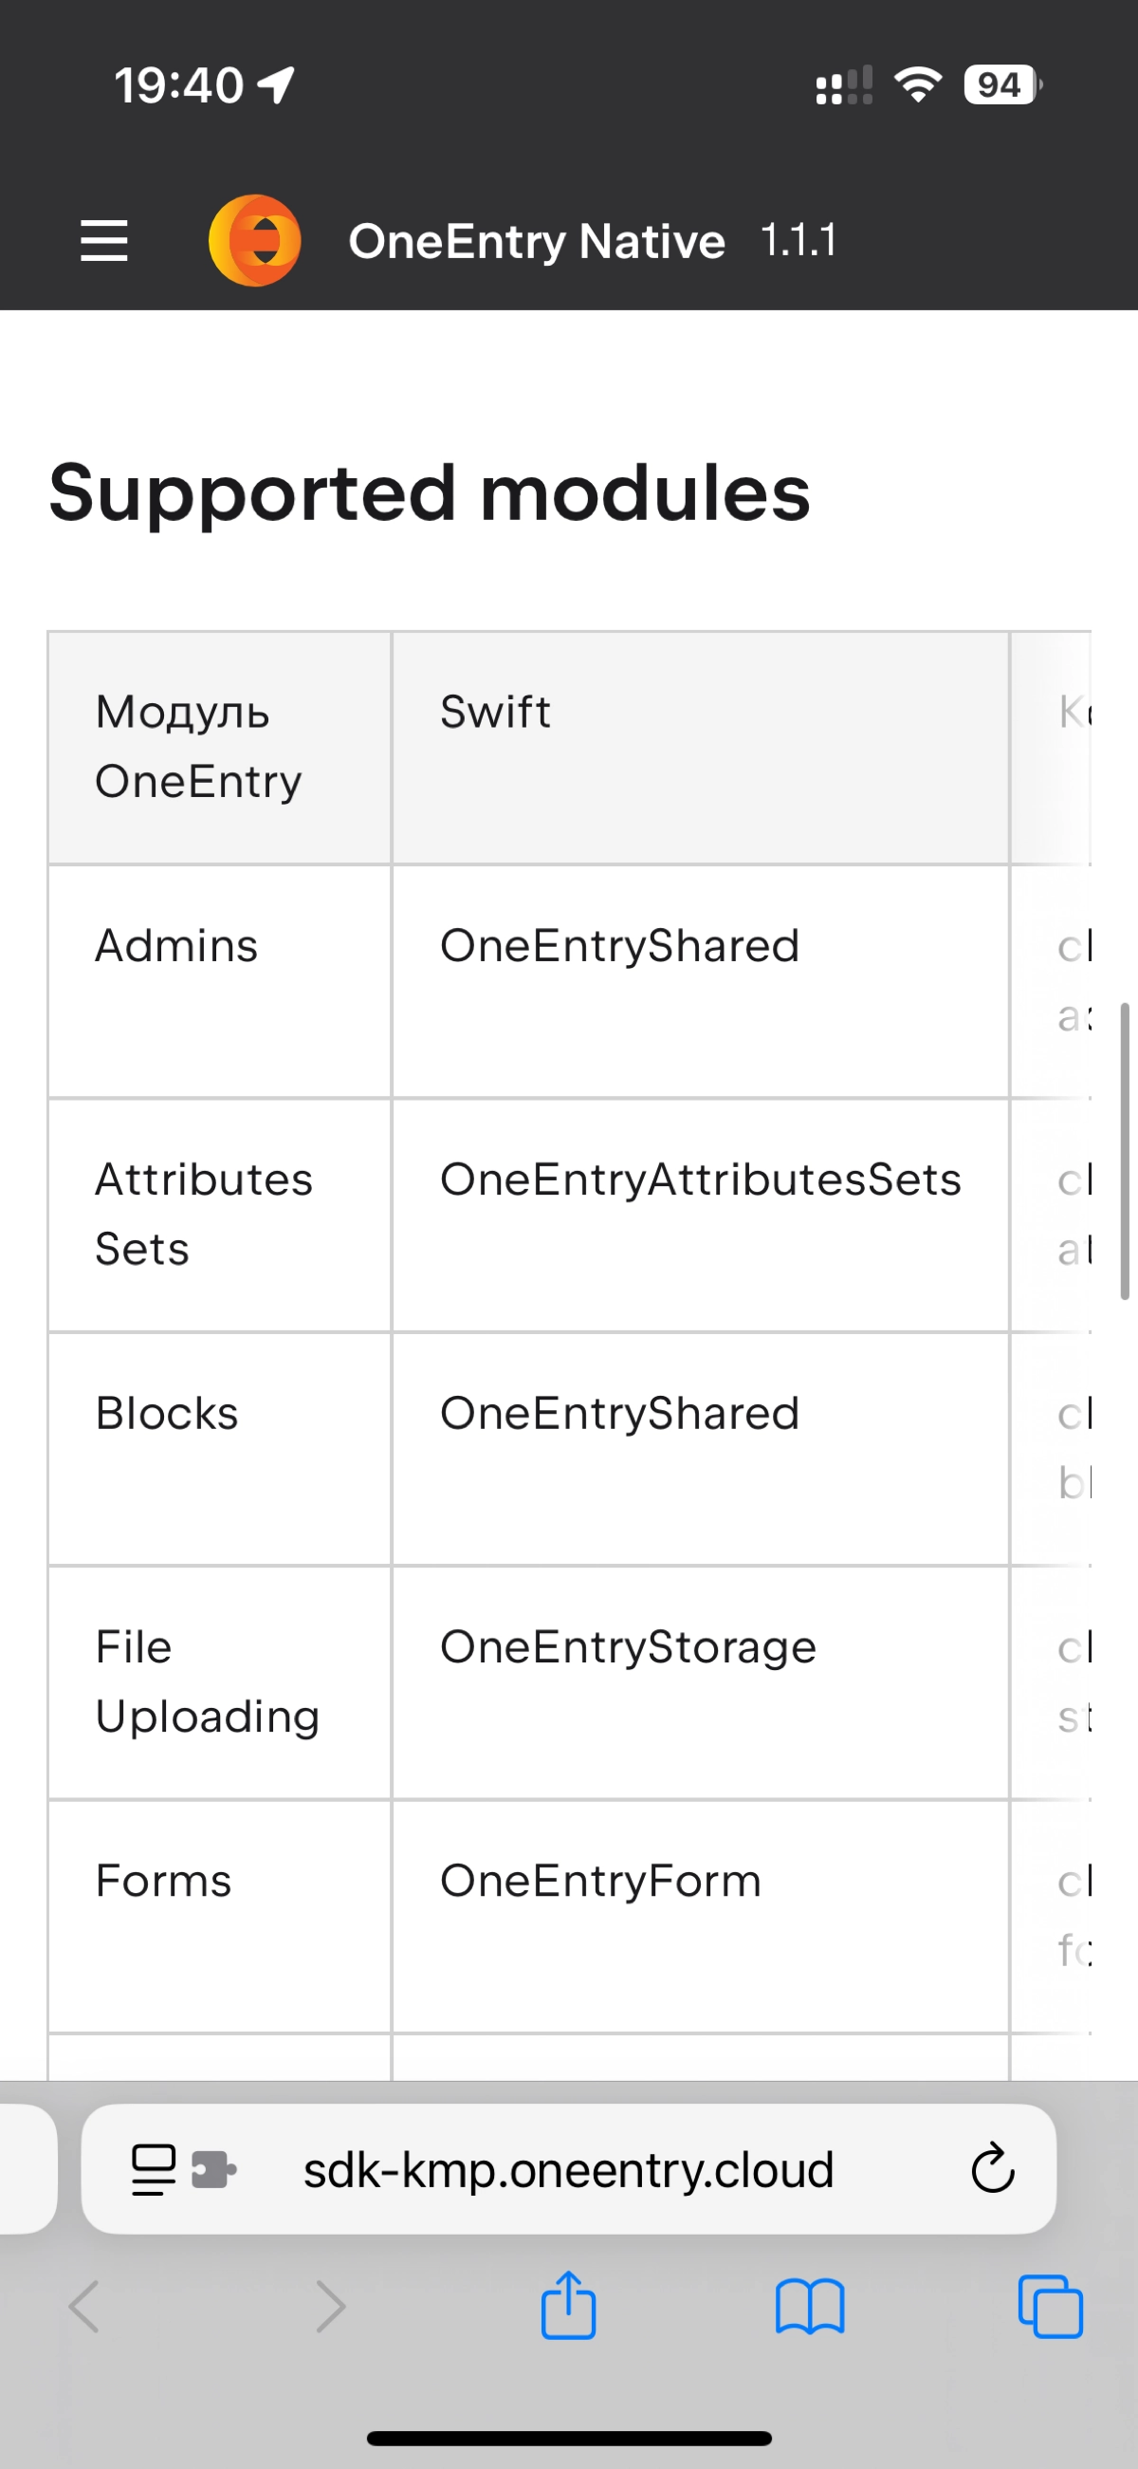Select OneEntryAttributesSets cell text

pyautogui.click(x=700, y=1179)
